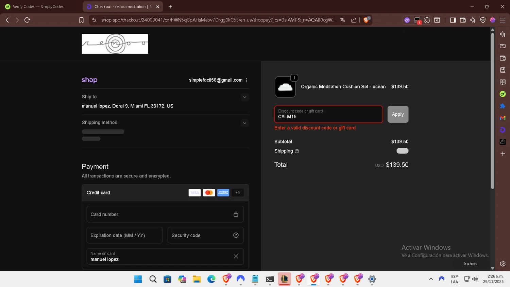This screenshot has width=510, height=287.
Task: Open the extensions puzzle icon
Action: (427, 20)
